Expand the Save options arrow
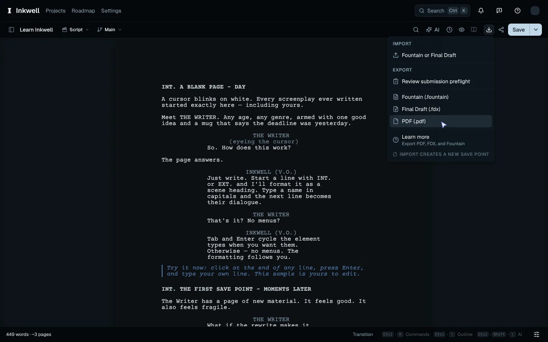This screenshot has height=342, width=548. [x=536, y=30]
